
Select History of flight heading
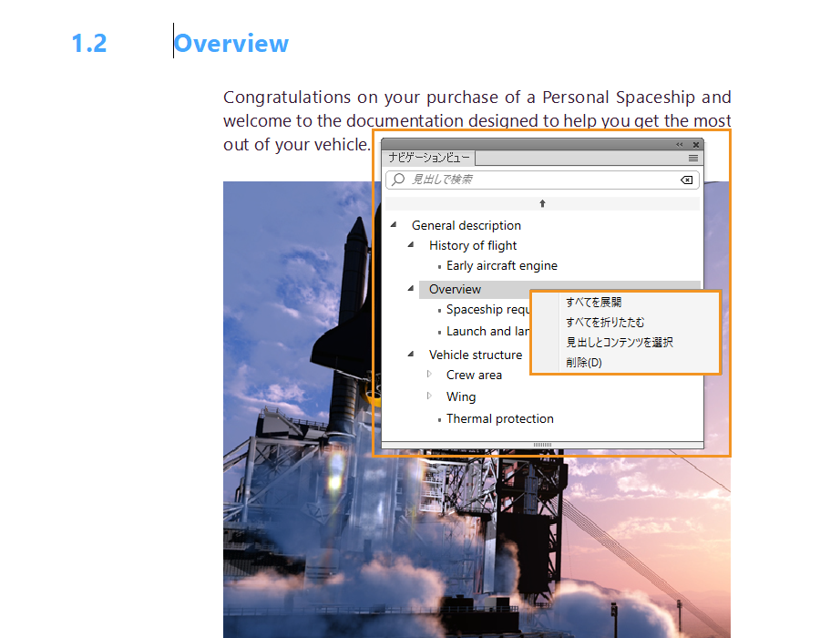coord(473,245)
